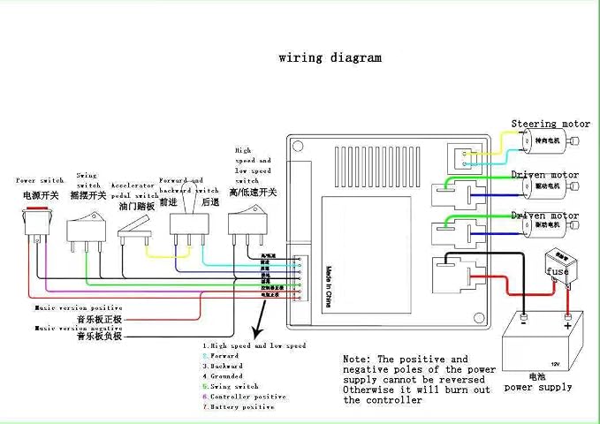The width and height of the screenshot is (600, 424).
Task: Click the battery negative minus terminal
Action: 523,320
